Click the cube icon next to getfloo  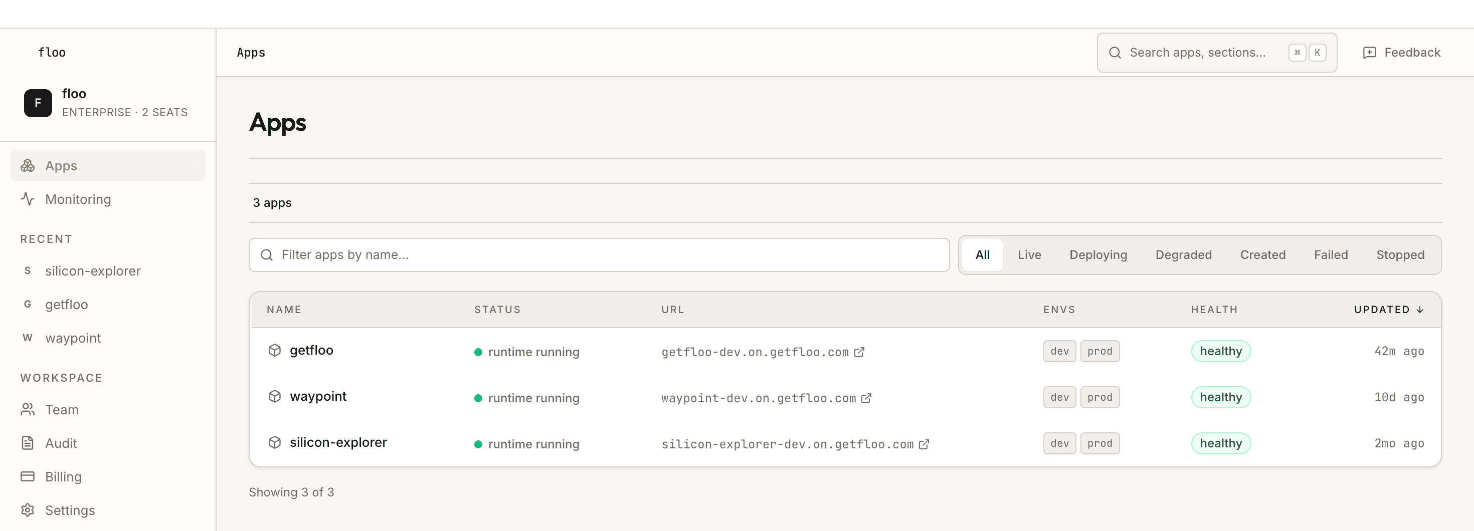tap(275, 350)
